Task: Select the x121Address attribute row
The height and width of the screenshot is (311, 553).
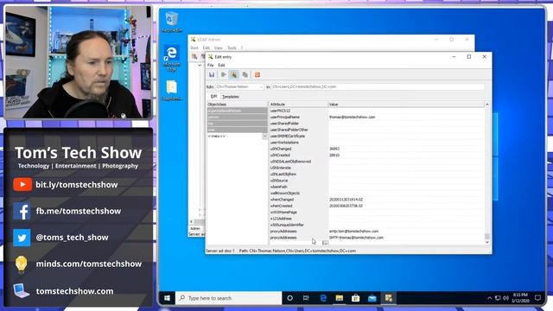Action: click(377, 219)
